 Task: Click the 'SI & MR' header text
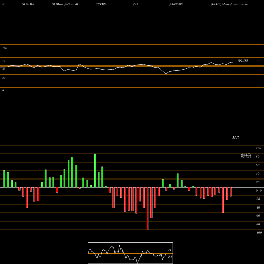point(28,4)
